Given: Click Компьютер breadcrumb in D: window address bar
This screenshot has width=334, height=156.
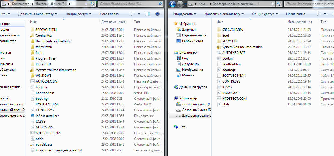Looking at the screenshot, I should click(x=21, y=4).
